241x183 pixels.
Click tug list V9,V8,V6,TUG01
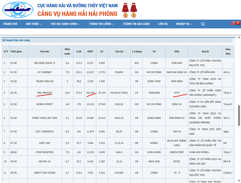pyautogui.click(x=119, y=93)
